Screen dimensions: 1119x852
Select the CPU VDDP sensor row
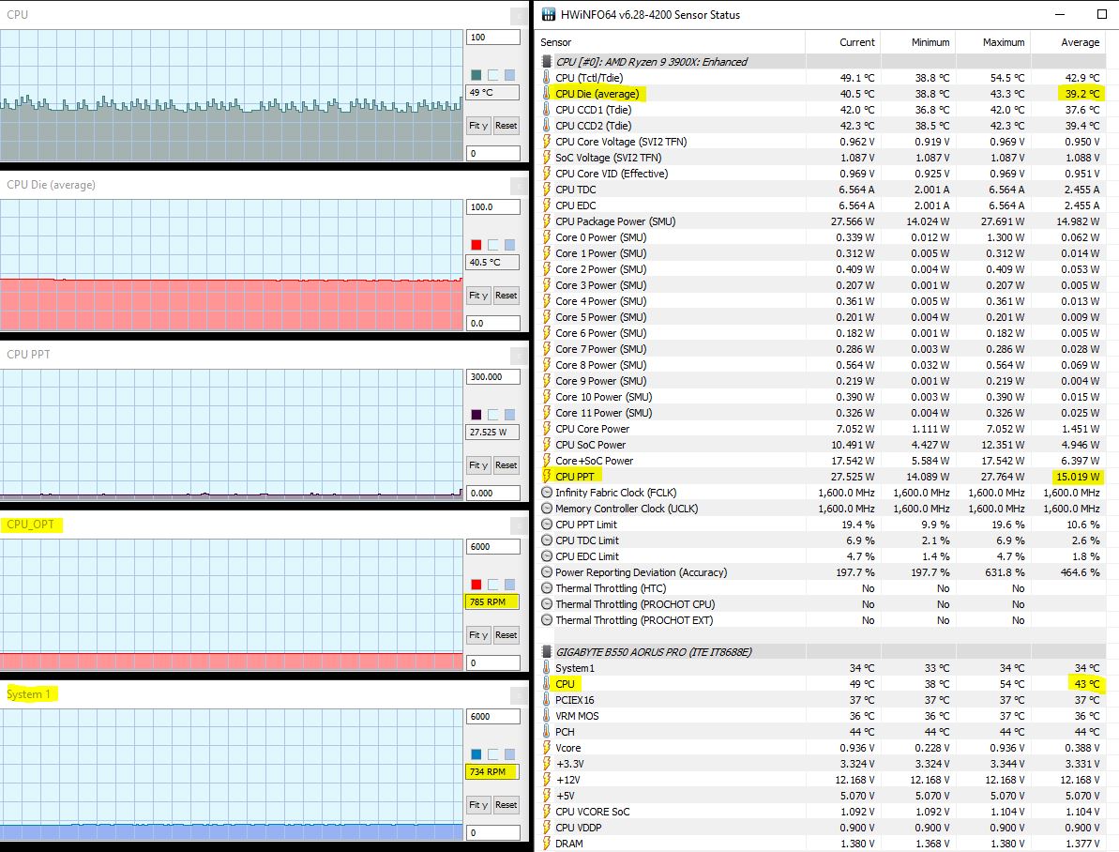822,828
